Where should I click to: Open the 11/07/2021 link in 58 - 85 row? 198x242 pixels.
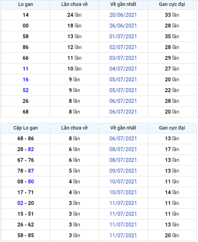(x=123, y=235)
